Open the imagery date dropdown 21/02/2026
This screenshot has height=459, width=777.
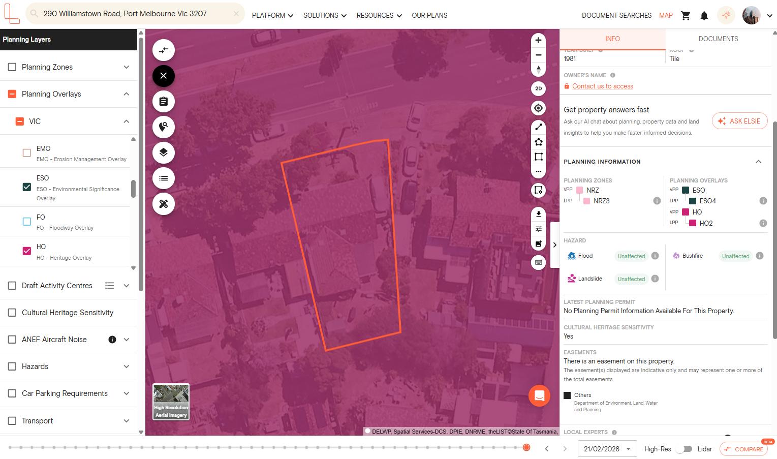pyautogui.click(x=607, y=449)
